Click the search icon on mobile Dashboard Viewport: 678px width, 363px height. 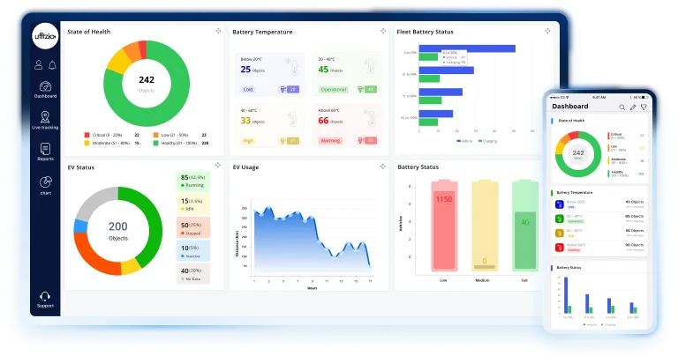coord(621,107)
